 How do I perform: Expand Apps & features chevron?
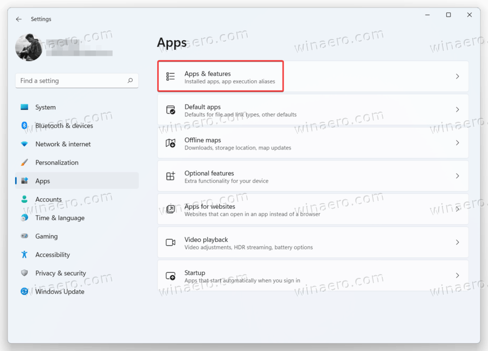point(457,76)
